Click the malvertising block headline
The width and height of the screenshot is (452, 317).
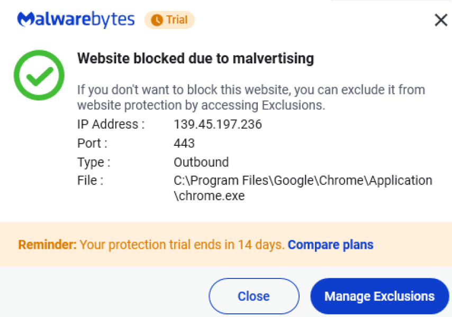click(195, 58)
